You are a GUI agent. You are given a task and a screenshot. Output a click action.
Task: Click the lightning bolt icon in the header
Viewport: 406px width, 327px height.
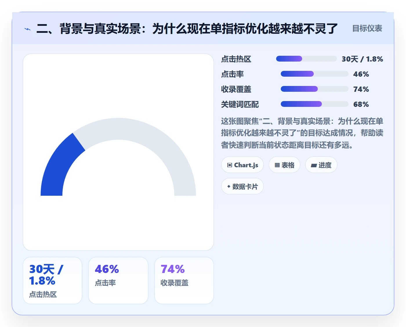pos(28,29)
